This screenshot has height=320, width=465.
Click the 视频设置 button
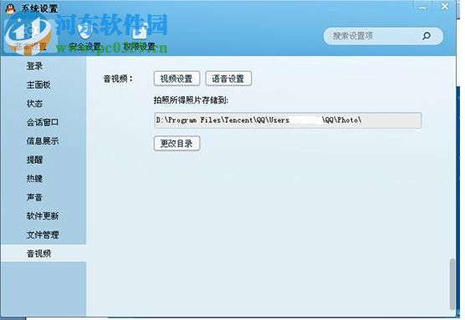[176, 79]
